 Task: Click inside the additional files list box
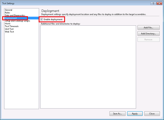(88, 67)
